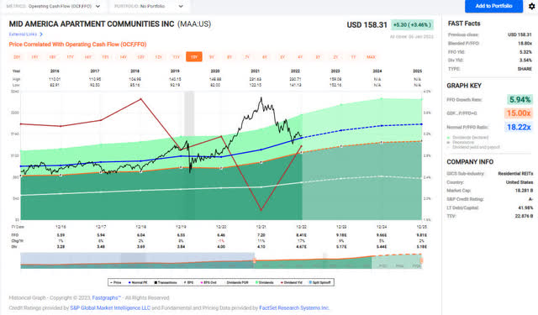Toggle EPS Ovd series in legend

coord(209,282)
